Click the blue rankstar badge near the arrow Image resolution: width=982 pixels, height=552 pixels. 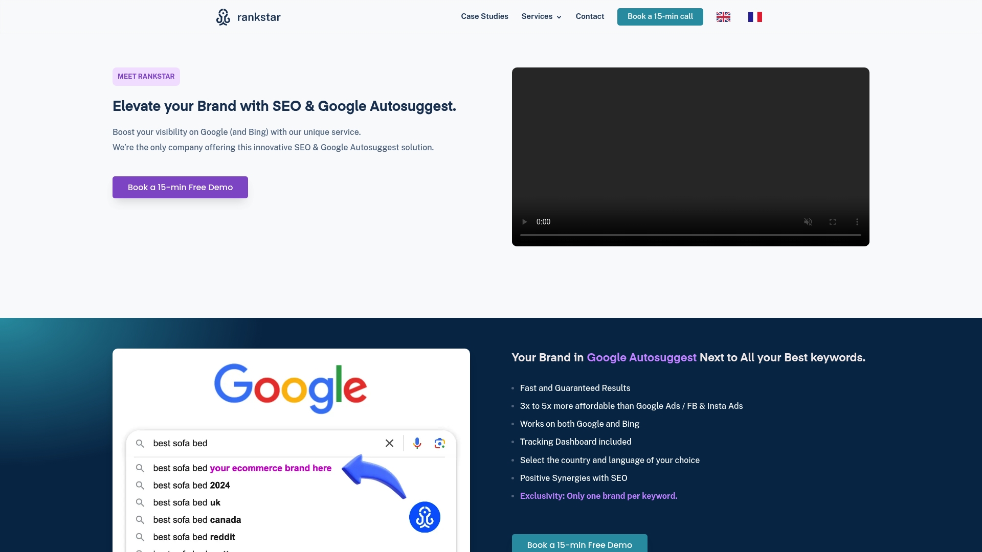click(425, 517)
